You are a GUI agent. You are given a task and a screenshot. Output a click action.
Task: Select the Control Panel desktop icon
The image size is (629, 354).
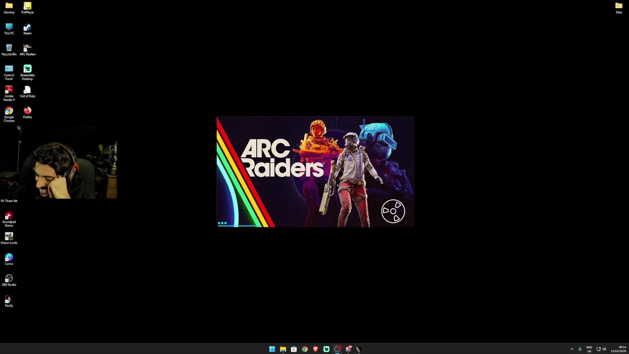click(x=9, y=73)
